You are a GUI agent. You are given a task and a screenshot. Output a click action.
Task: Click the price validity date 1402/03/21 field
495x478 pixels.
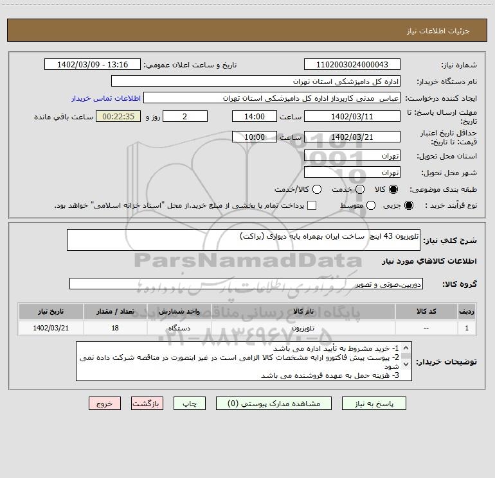[x=352, y=137]
